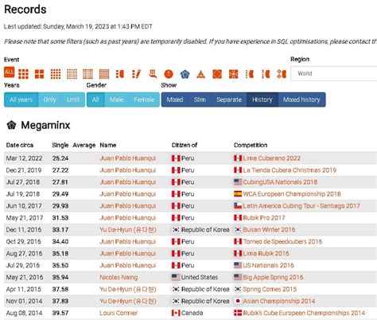
Task: Select the Skewb event icon
Action: [x=217, y=74]
